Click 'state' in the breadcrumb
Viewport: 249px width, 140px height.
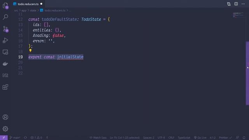pos(33,10)
